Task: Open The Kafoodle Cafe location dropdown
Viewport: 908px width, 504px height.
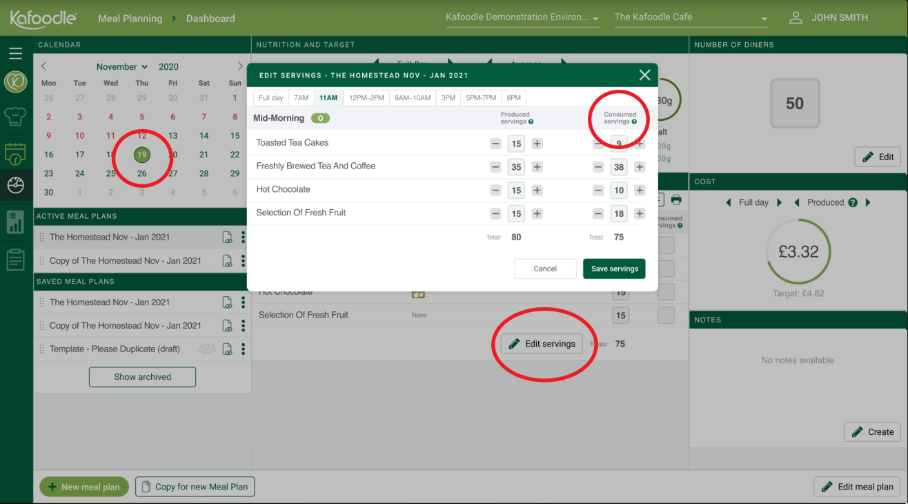Action: tap(691, 18)
